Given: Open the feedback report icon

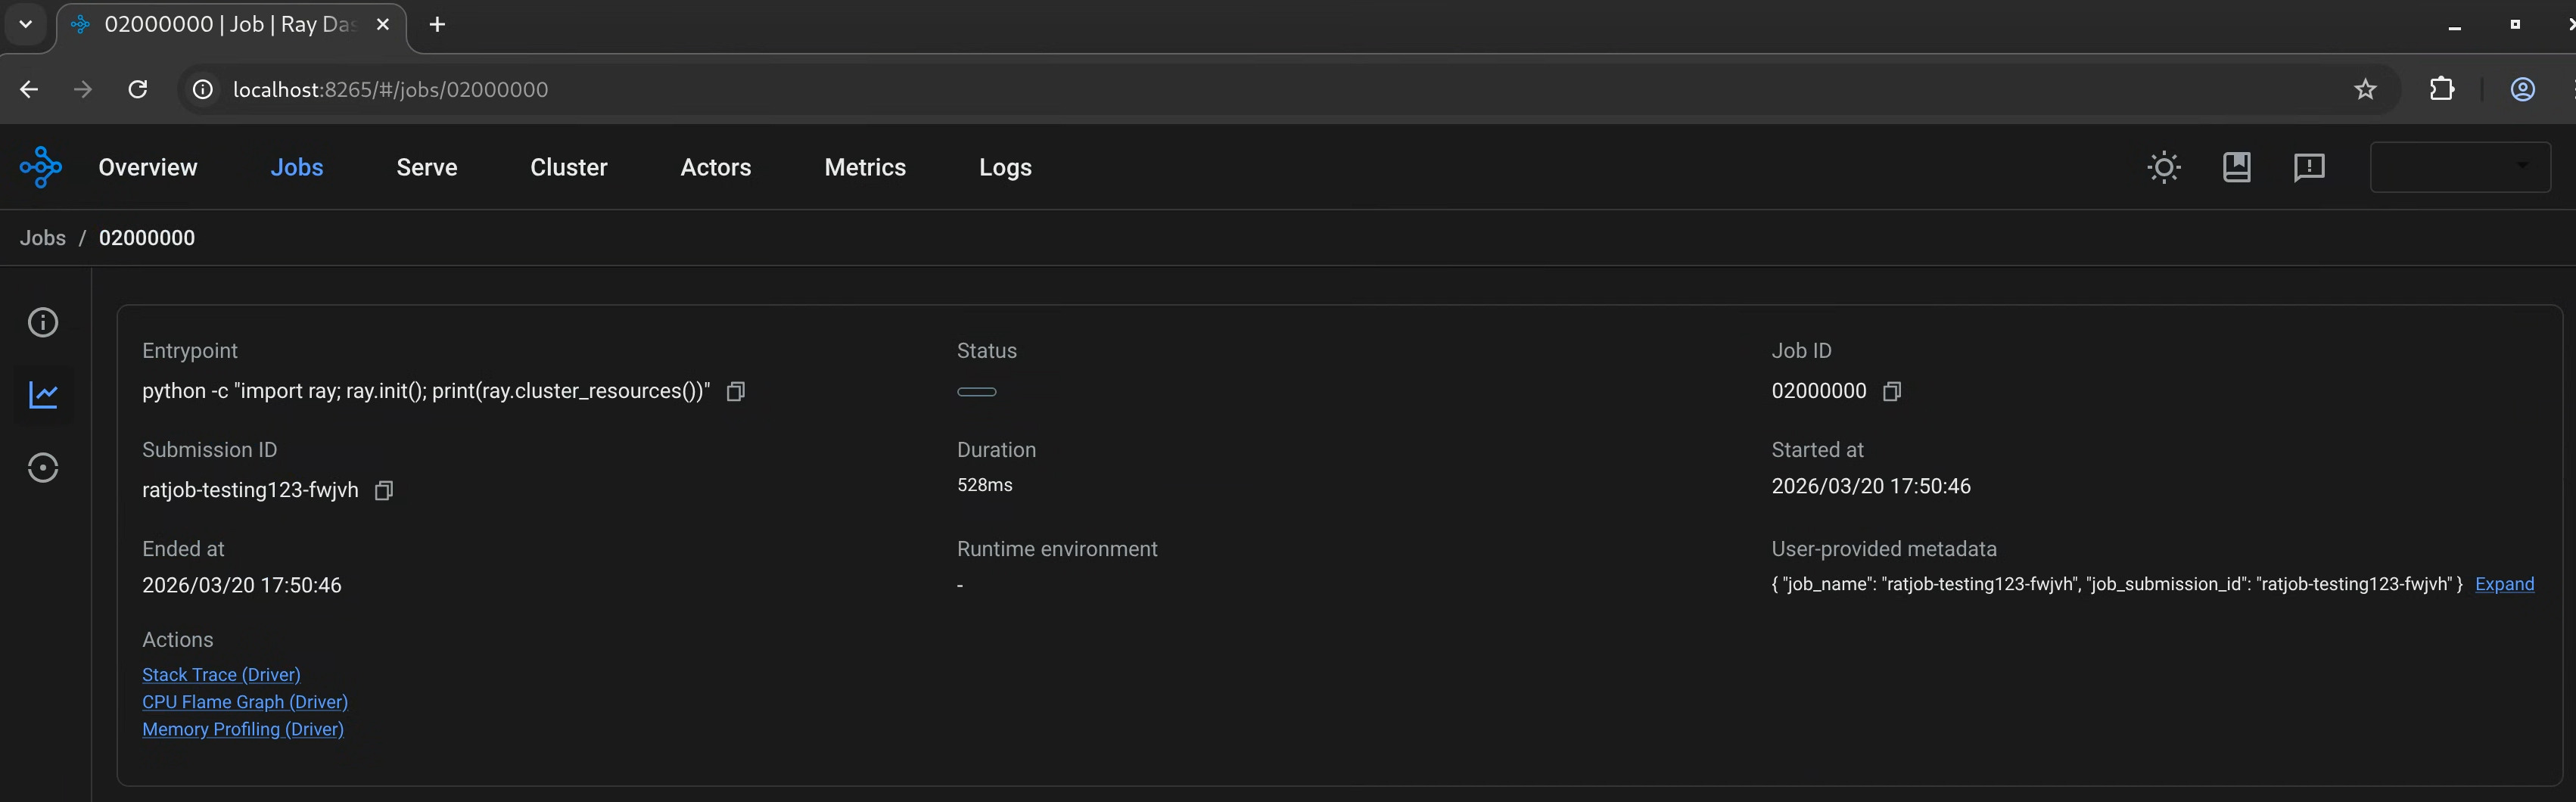Looking at the screenshot, I should [x=2310, y=167].
